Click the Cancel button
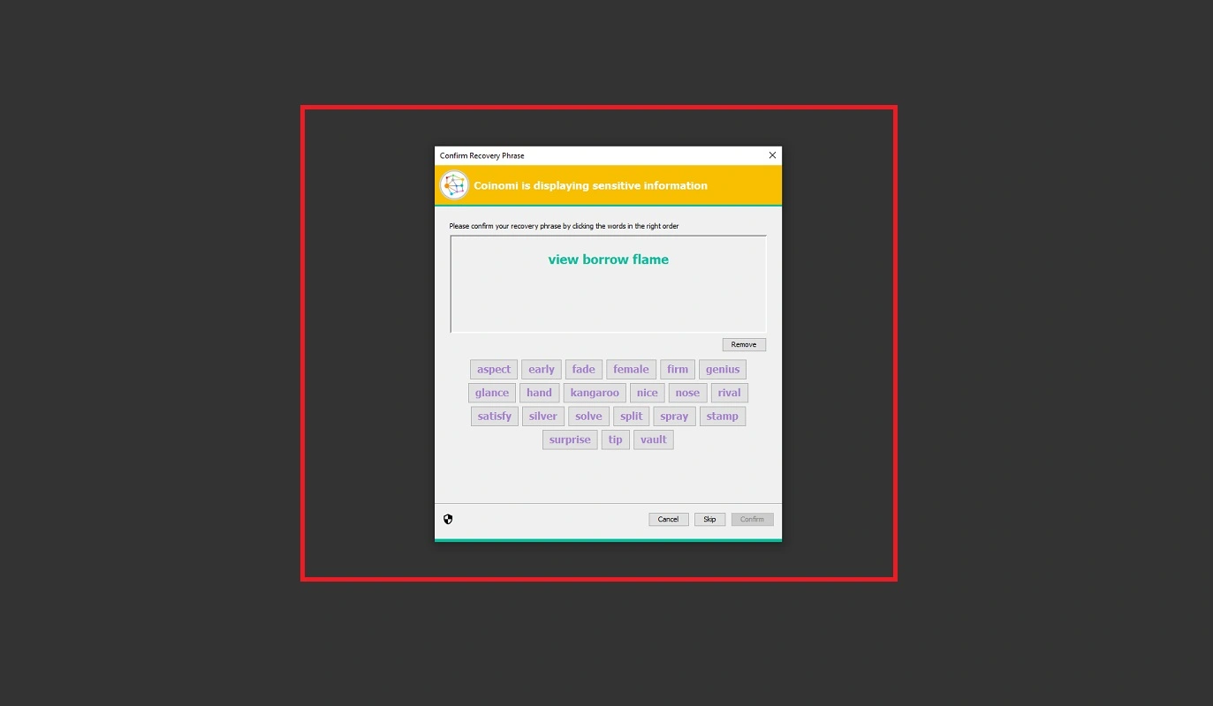Viewport: 1213px width, 706px height. (668, 519)
